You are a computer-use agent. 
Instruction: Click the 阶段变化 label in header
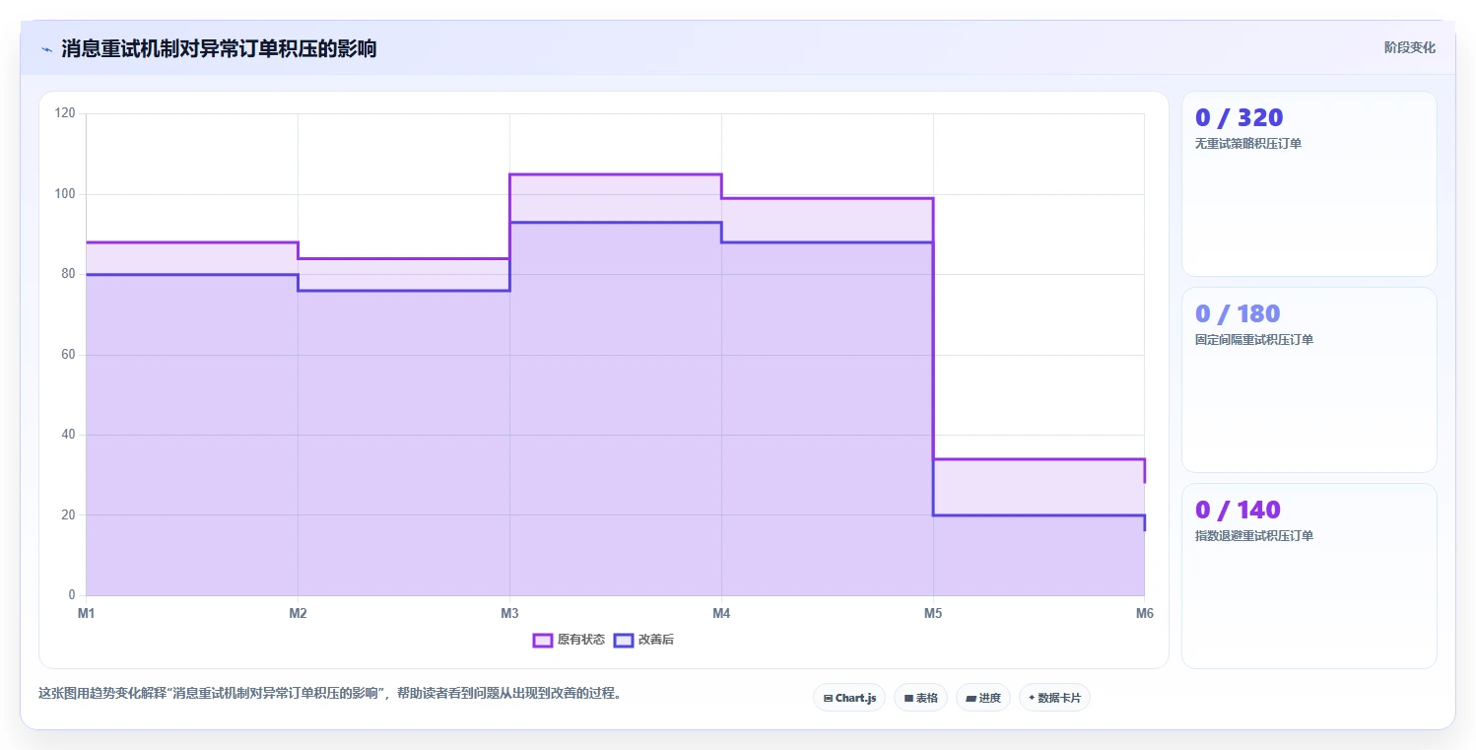[1410, 47]
